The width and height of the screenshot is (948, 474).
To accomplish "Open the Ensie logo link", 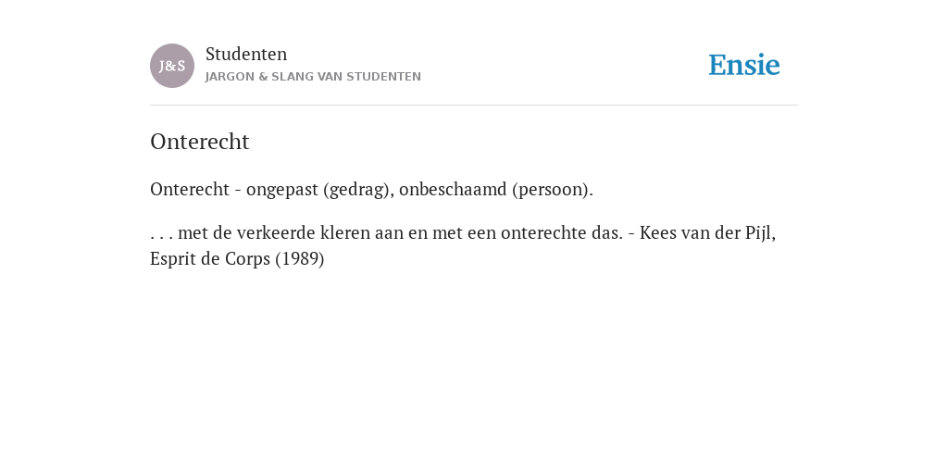I will coord(744,65).
